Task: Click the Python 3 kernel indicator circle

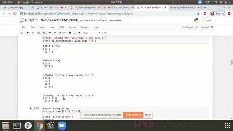Action: [212, 27]
